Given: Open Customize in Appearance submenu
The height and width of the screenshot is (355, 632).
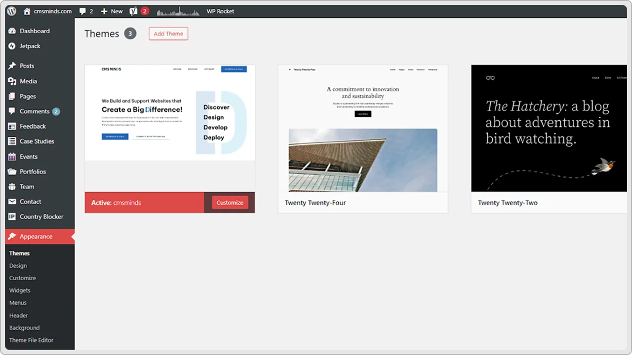Looking at the screenshot, I should [22, 278].
